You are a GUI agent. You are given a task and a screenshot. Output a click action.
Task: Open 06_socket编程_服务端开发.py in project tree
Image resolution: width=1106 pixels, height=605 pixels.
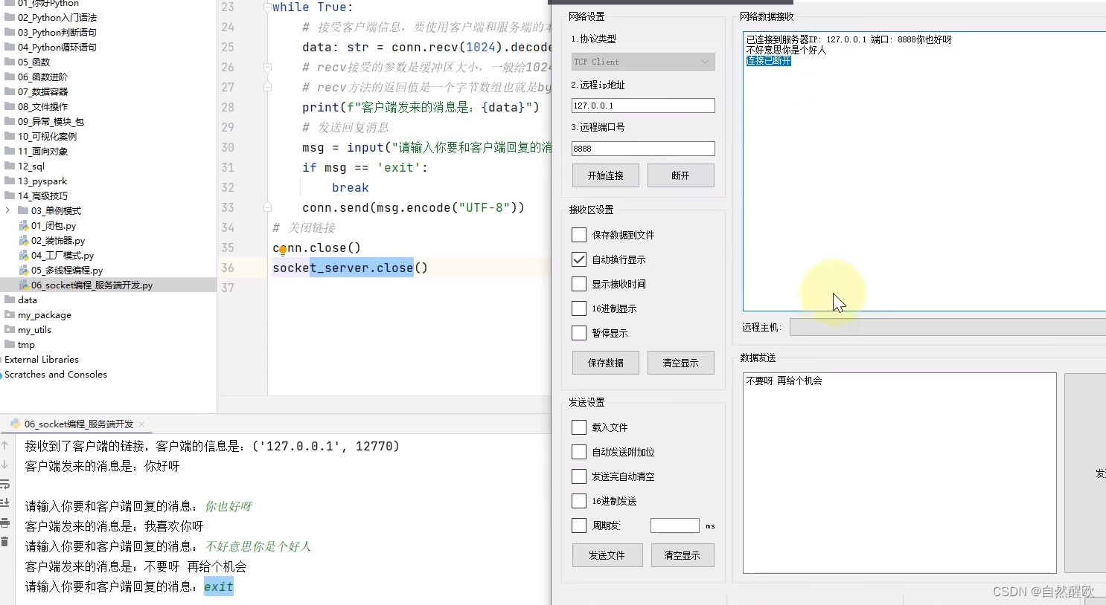click(x=92, y=285)
